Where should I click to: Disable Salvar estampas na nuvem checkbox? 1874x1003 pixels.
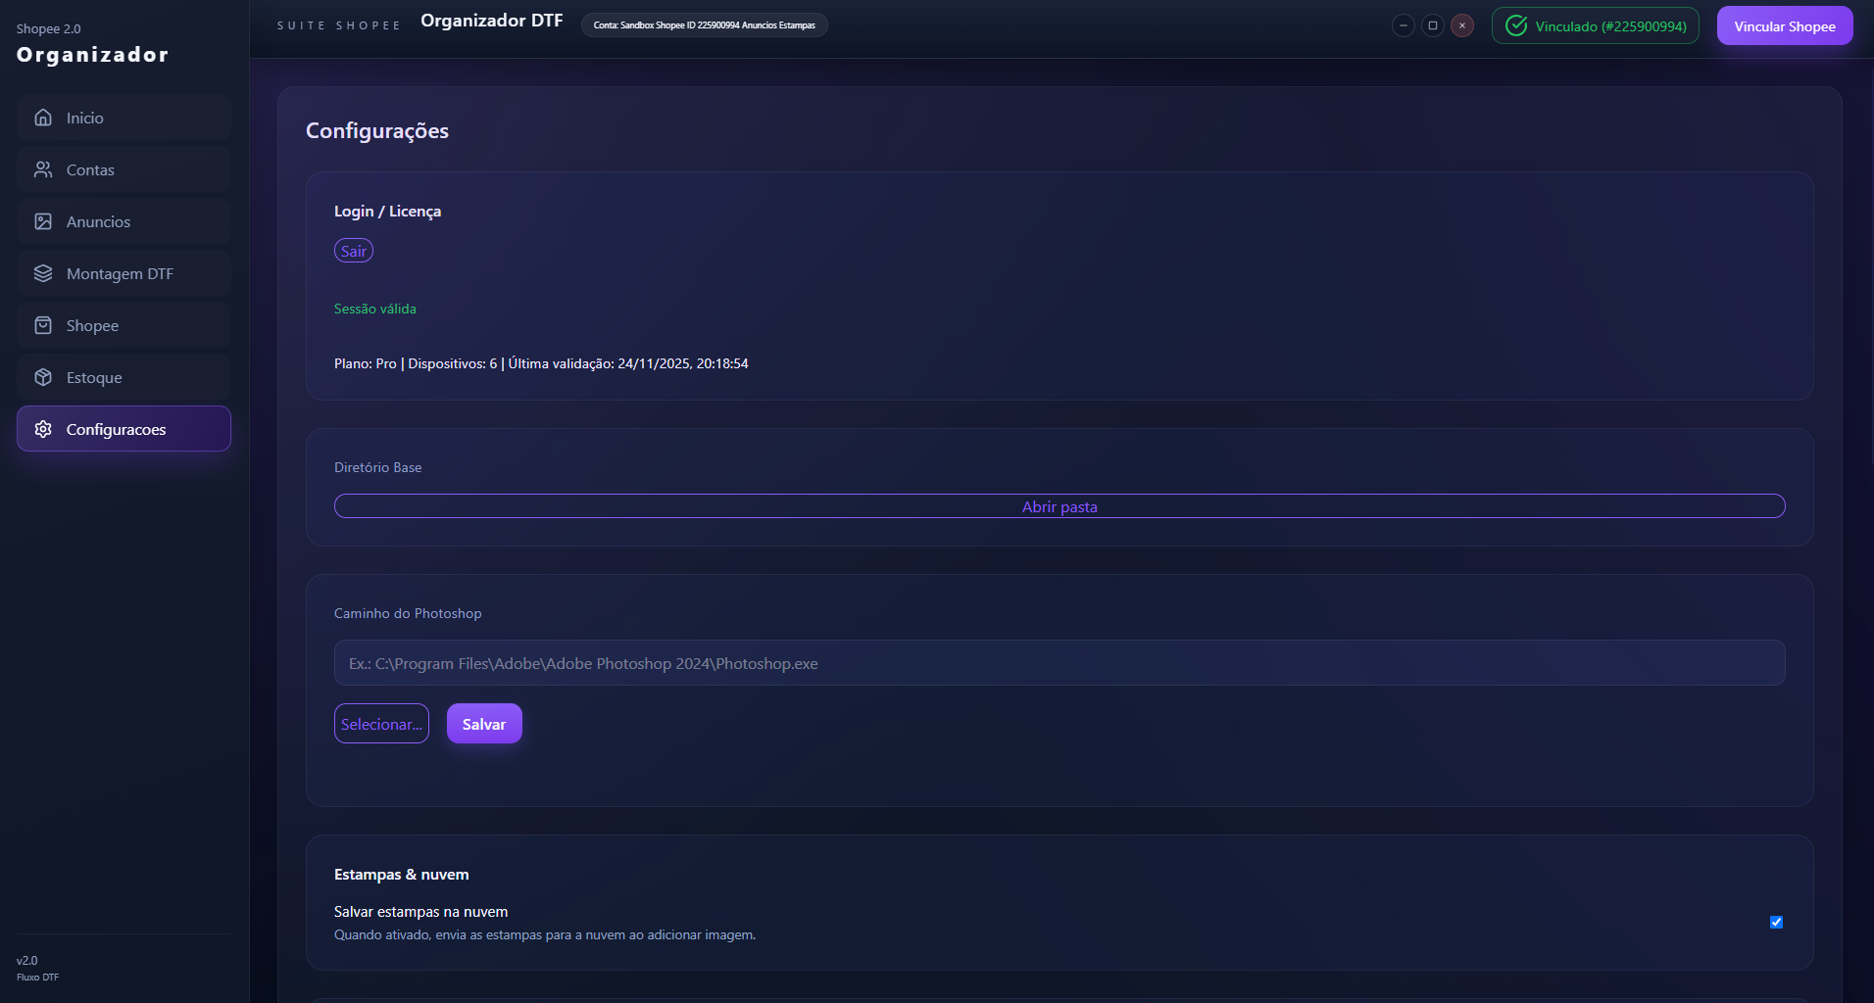click(1776, 922)
